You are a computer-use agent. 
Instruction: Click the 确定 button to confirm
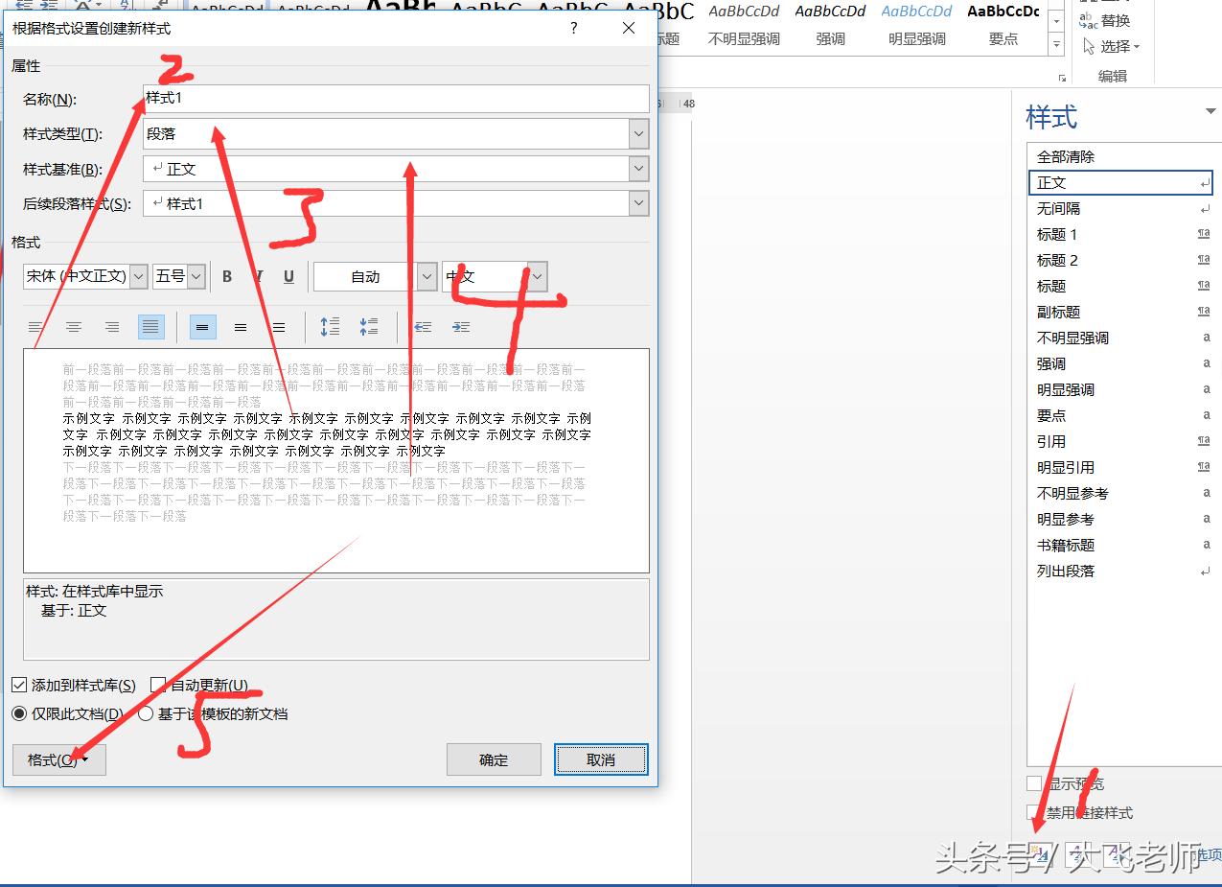493,759
